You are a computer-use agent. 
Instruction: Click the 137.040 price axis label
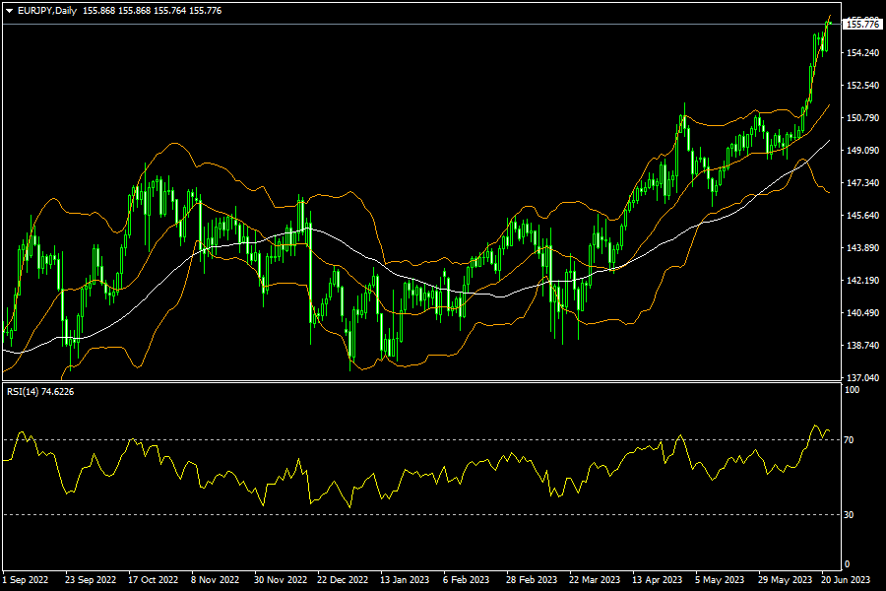(862, 377)
